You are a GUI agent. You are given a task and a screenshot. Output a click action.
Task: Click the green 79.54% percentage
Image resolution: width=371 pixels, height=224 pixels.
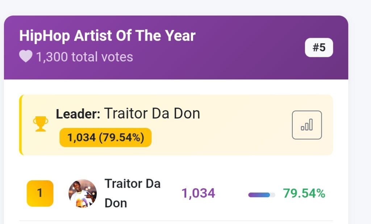(304, 194)
